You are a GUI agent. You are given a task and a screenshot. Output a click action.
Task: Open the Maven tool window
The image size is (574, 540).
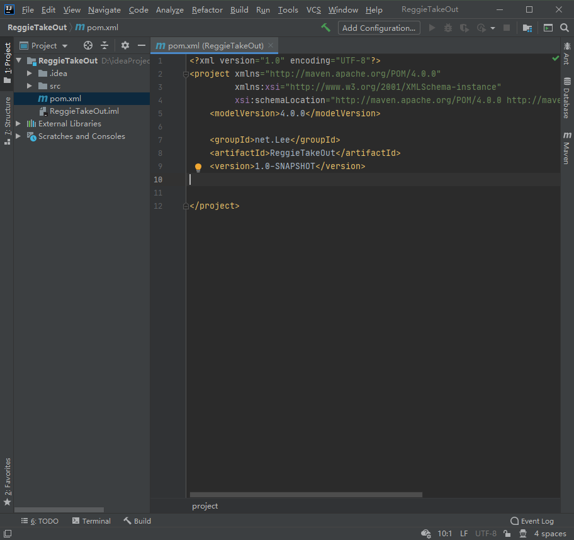click(566, 148)
